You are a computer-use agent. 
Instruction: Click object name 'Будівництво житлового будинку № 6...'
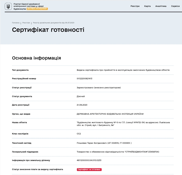(123, 124)
